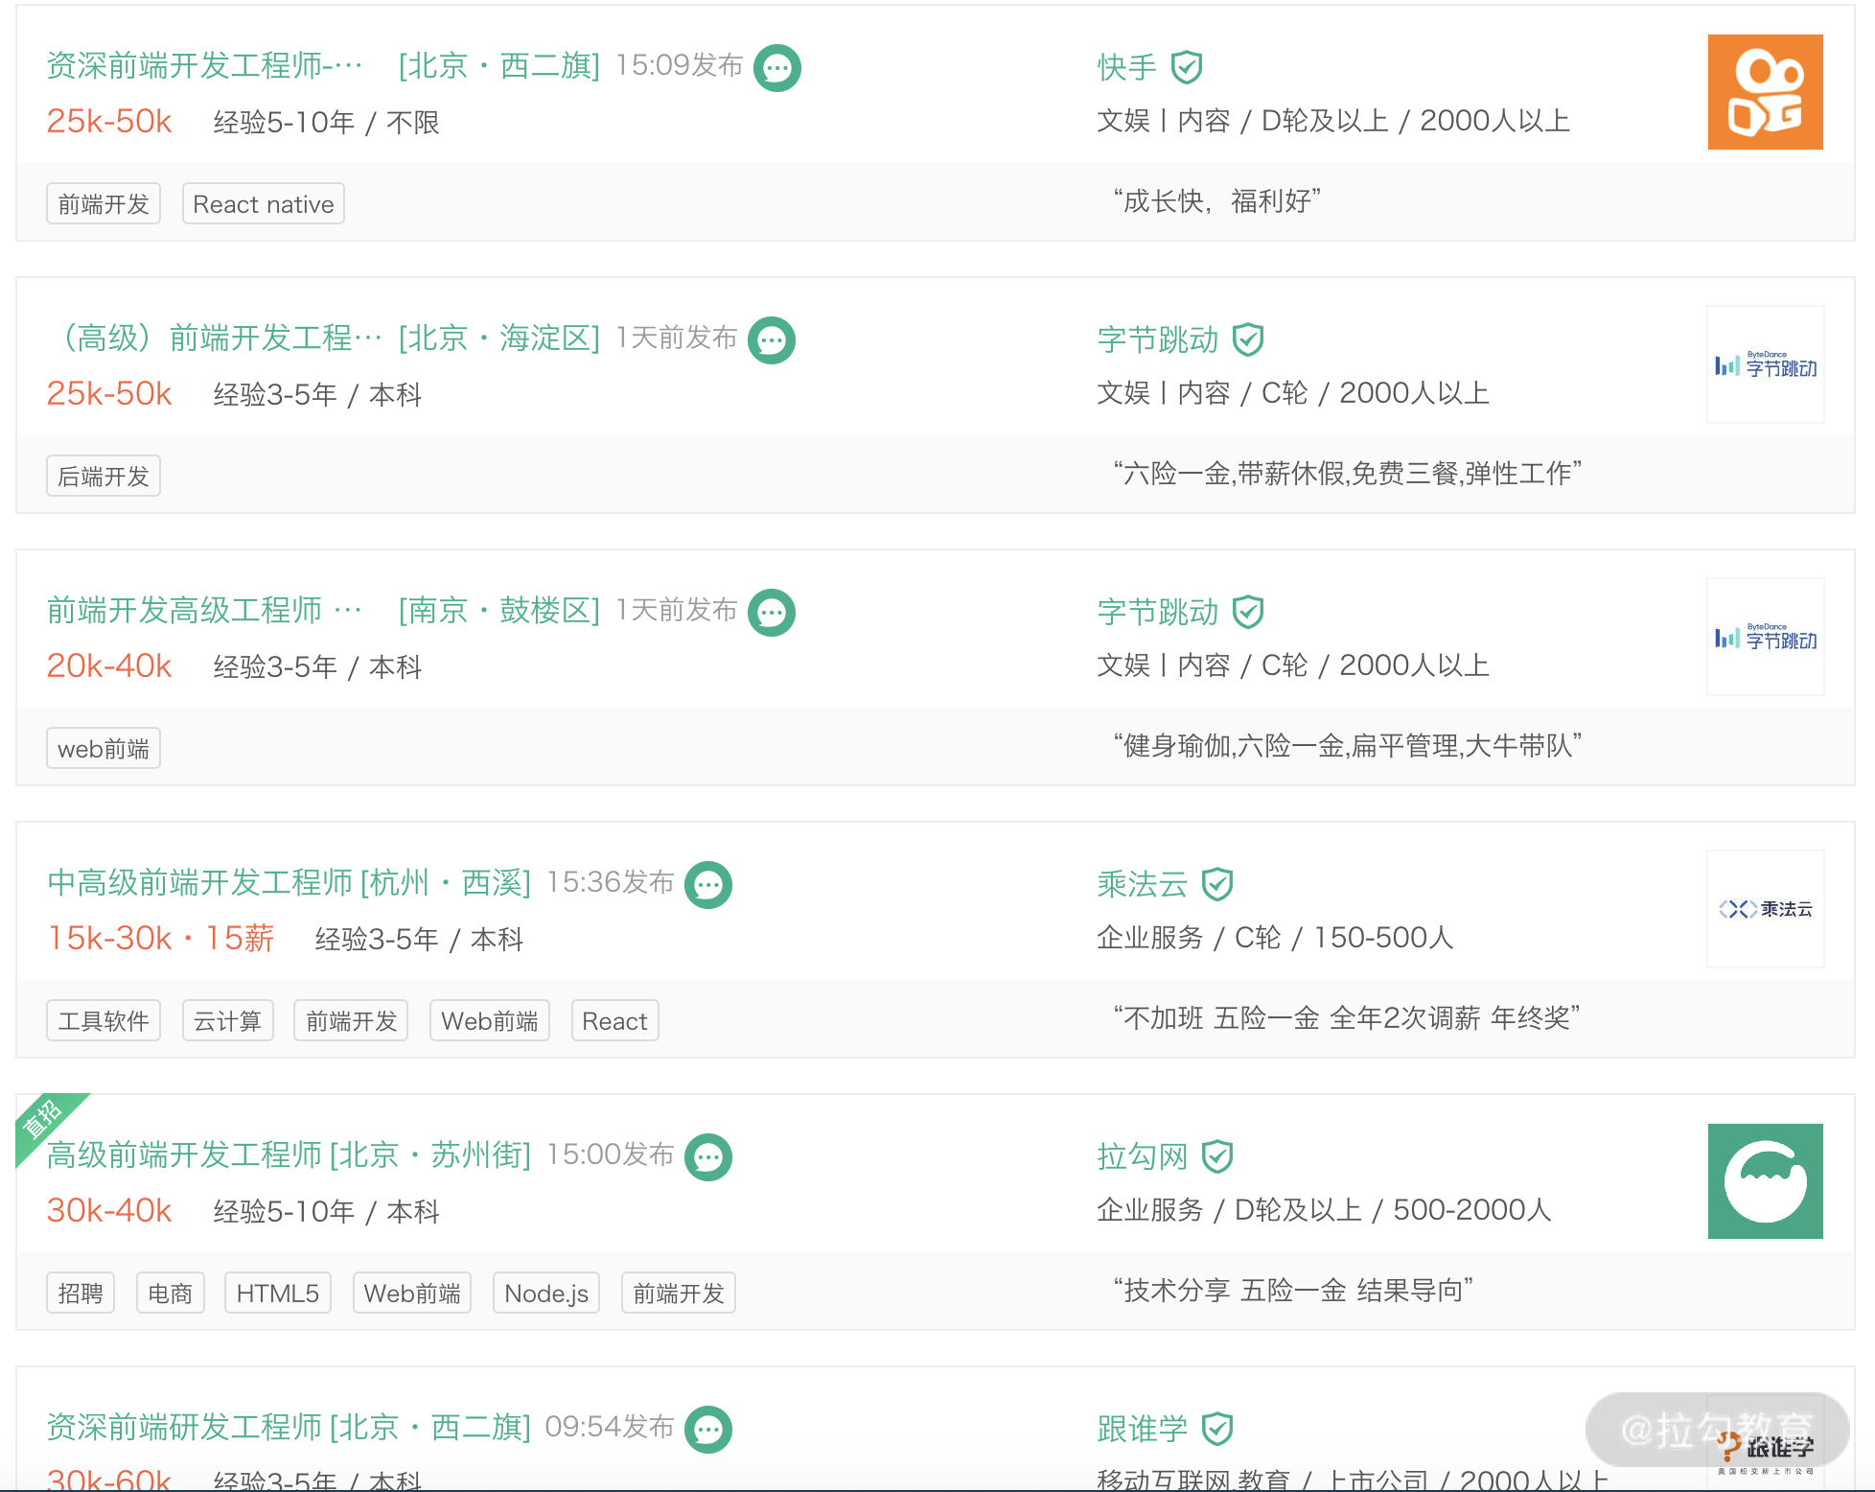Select the Node.js tag
The width and height of the screenshot is (1875, 1492).
pyautogui.click(x=545, y=1294)
